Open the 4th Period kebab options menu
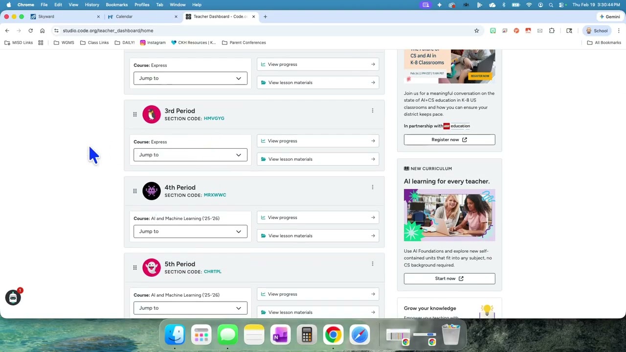The image size is (626, 352). coord(372,187)
